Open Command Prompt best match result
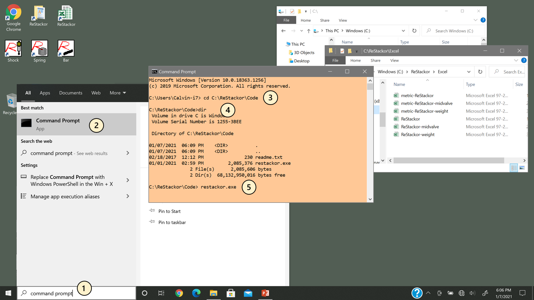 [x=77, y=124]
